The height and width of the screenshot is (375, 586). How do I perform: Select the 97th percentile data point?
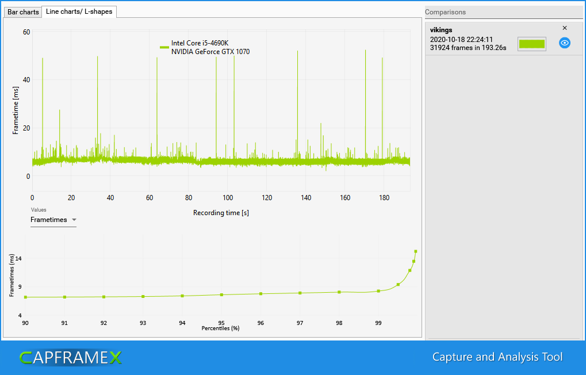point(300,293)
